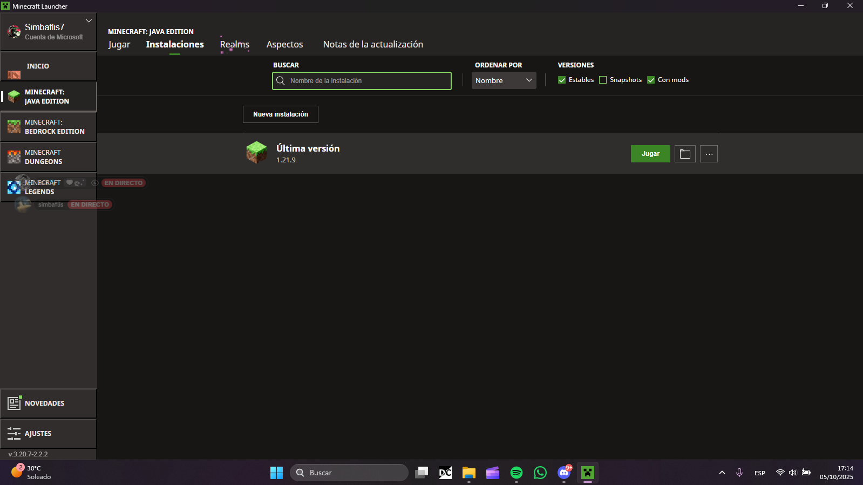Select Minecraft: Java Edition in sidebar
Image resolution: width=863 pixels, height=485 pixels.
tap(49, 97)
